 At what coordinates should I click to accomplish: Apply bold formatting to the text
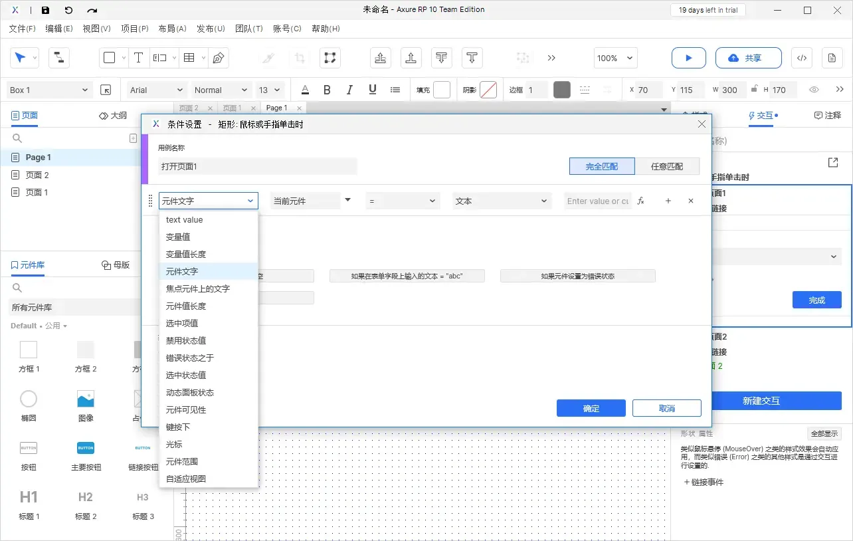(327, 90)
